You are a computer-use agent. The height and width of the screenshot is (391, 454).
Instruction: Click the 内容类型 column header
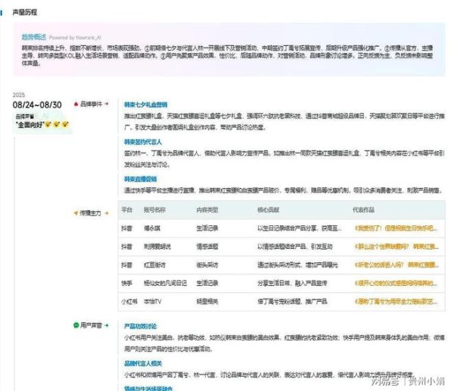[207, 209]
